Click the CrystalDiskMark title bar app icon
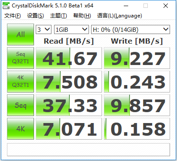Screen dimensions: 177x161 click(x=6, y=6)
